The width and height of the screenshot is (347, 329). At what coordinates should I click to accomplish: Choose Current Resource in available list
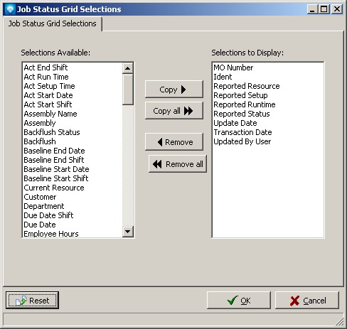54,188
